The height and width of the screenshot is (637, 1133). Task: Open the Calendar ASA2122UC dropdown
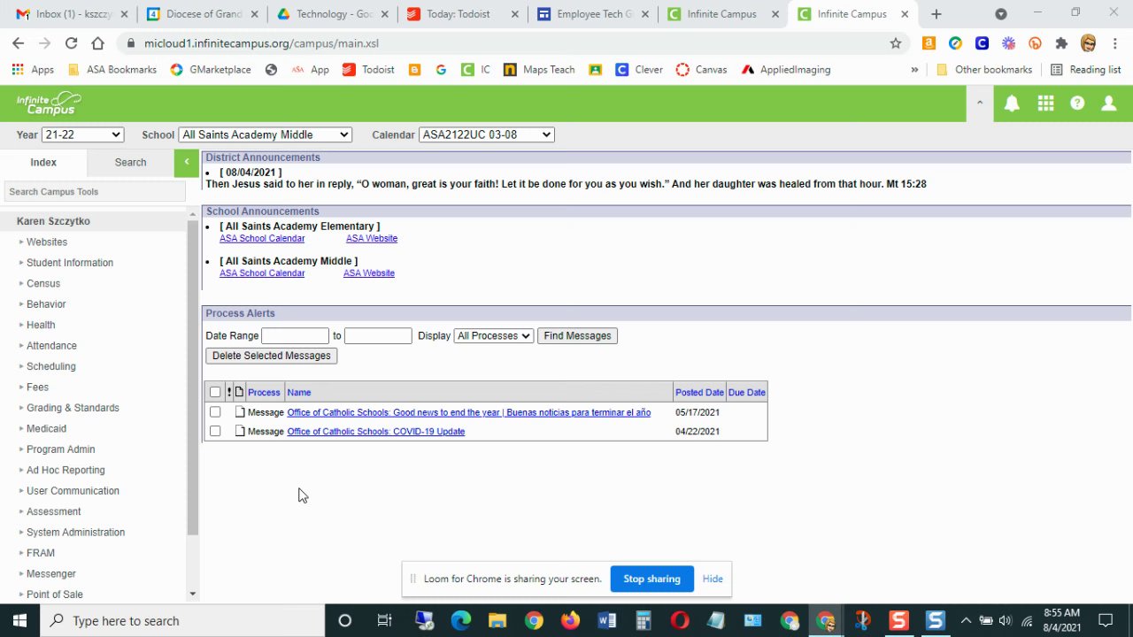coord(486,134)
